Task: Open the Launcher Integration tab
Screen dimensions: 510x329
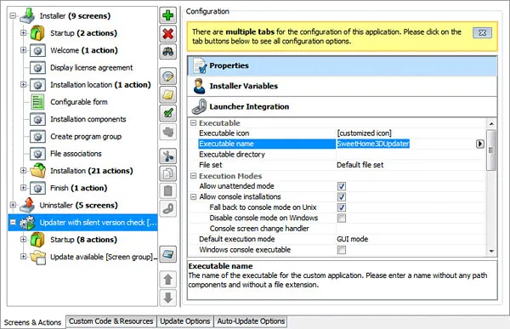Action: [x=343, y=107]
